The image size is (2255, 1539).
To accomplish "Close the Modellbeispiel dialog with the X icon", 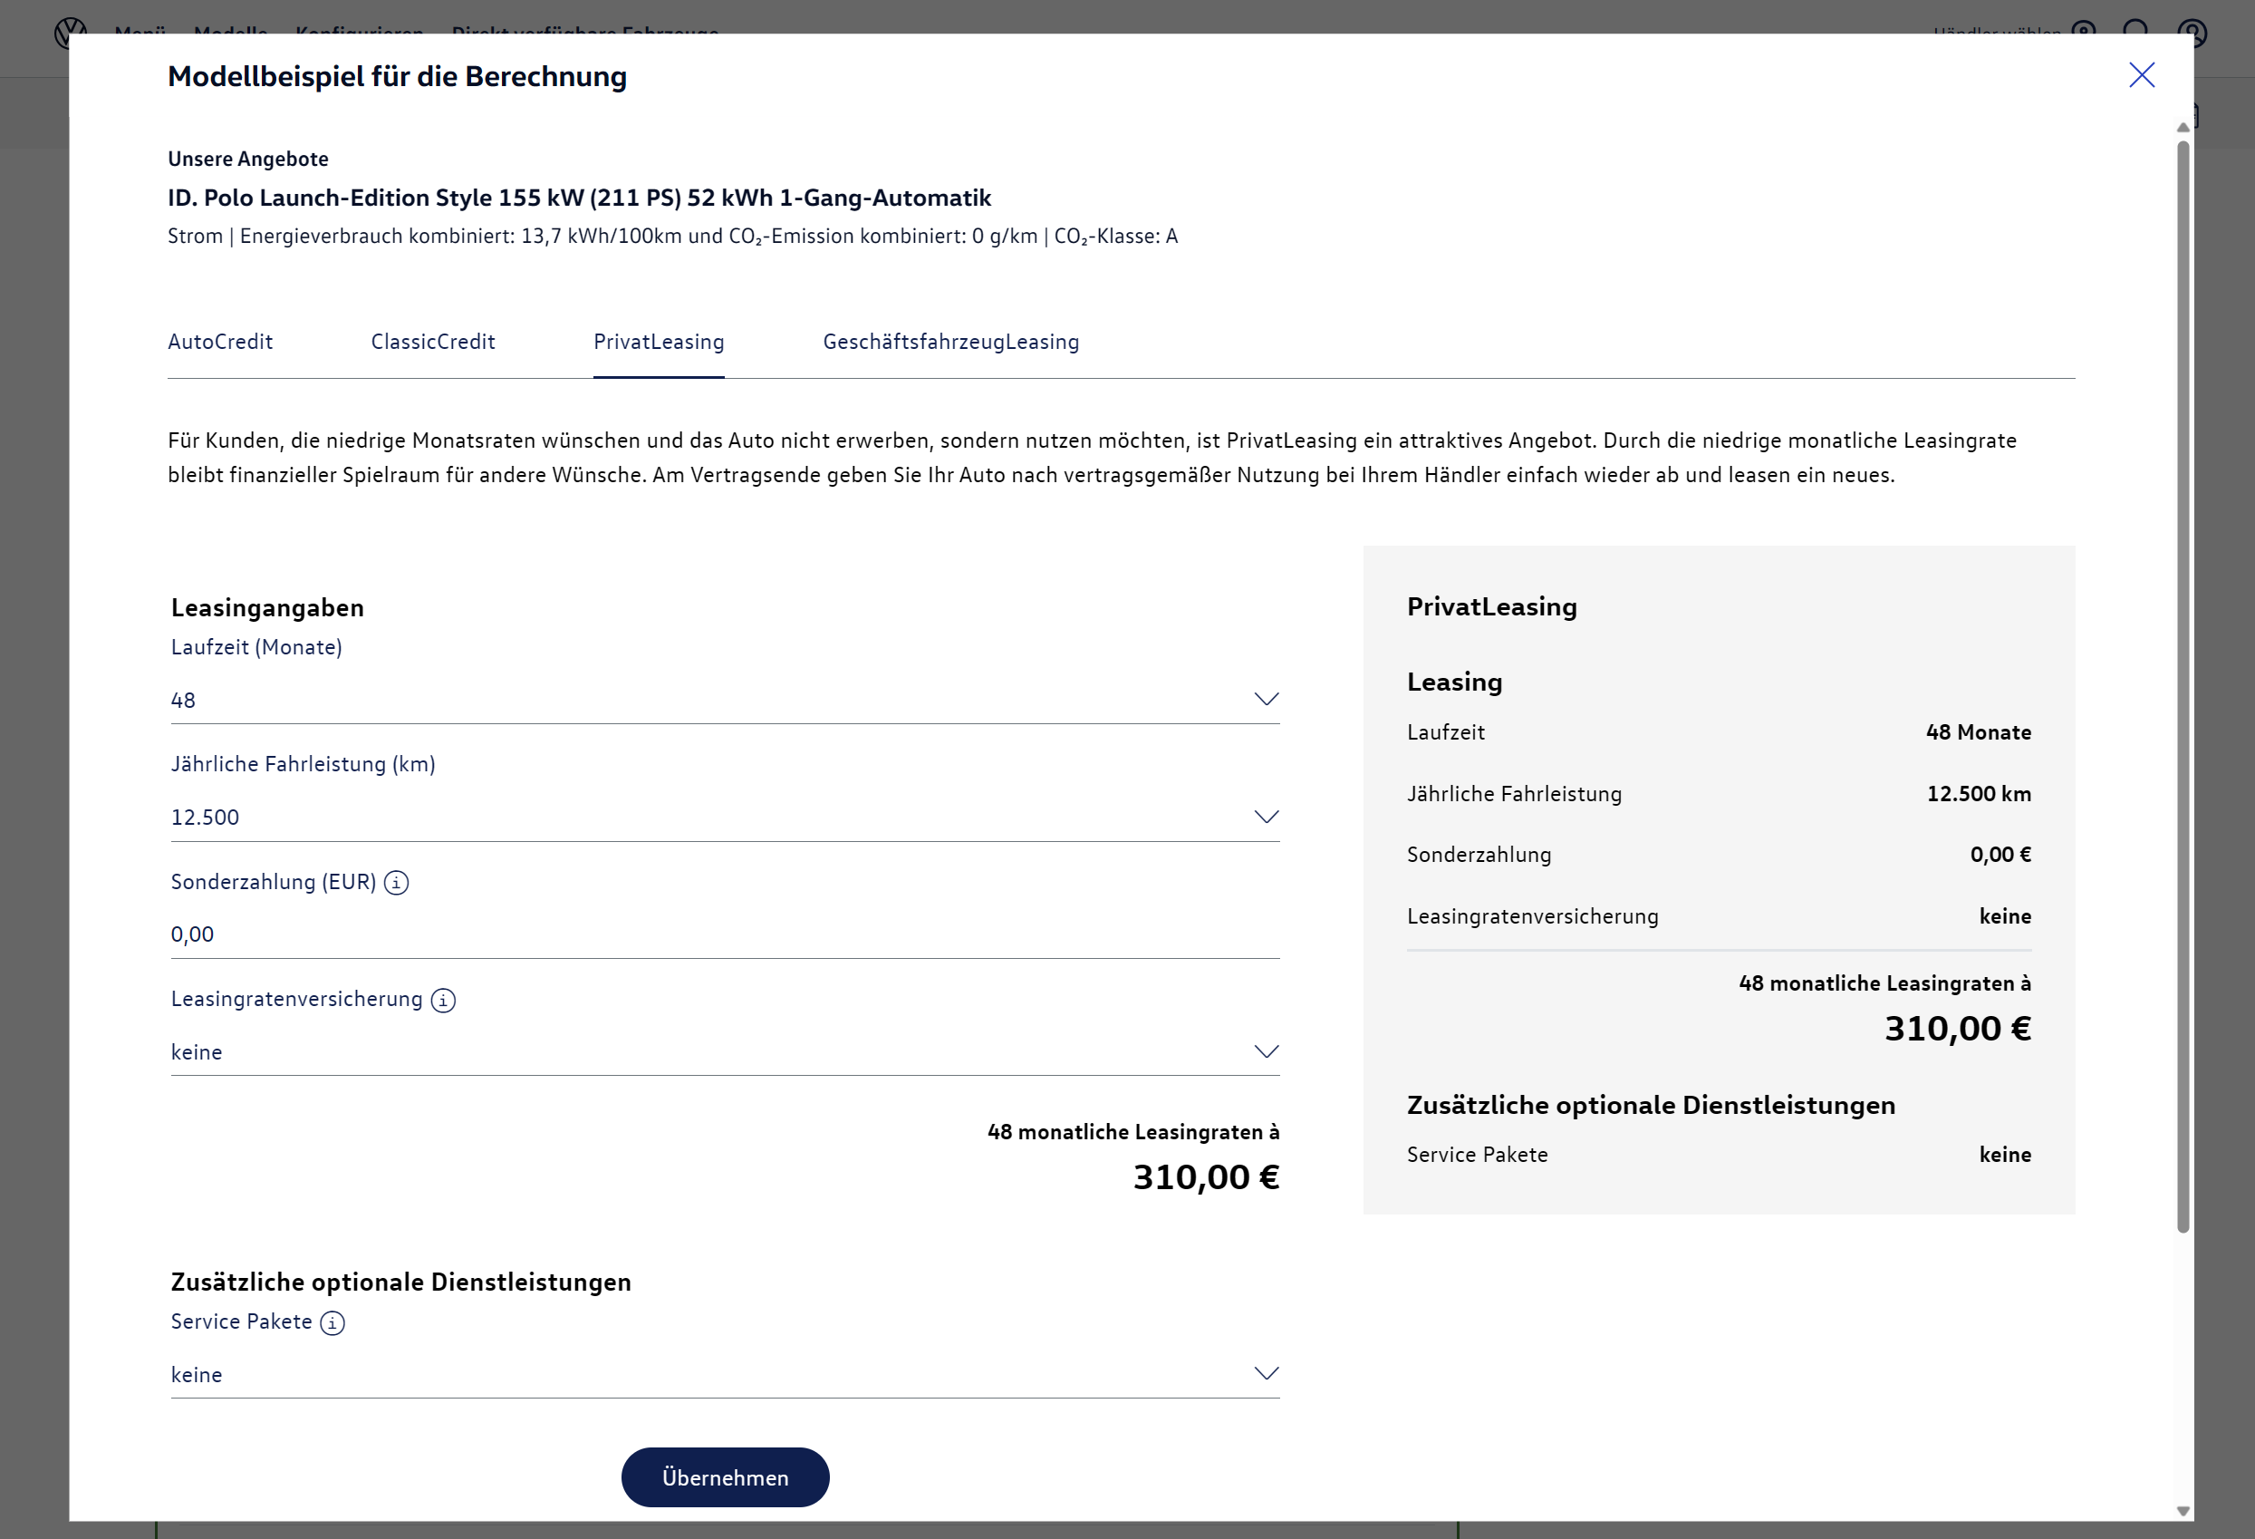I will (2141, 76).
